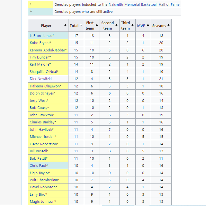206x206 pixels.
Task: Sort table by Player column arrows
Action: click(x=65, y=25)
